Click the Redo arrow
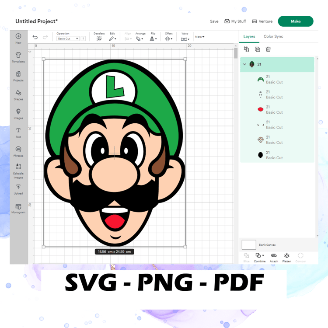Image resolution: width=328 pixels, height=328 pixels. 45,37
